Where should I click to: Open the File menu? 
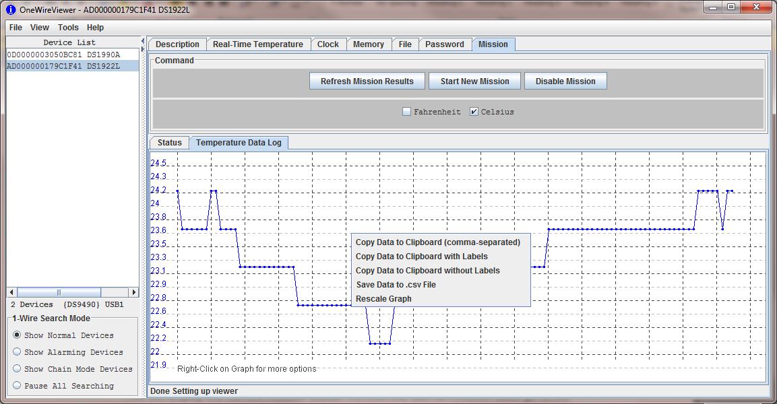[15, 28]
